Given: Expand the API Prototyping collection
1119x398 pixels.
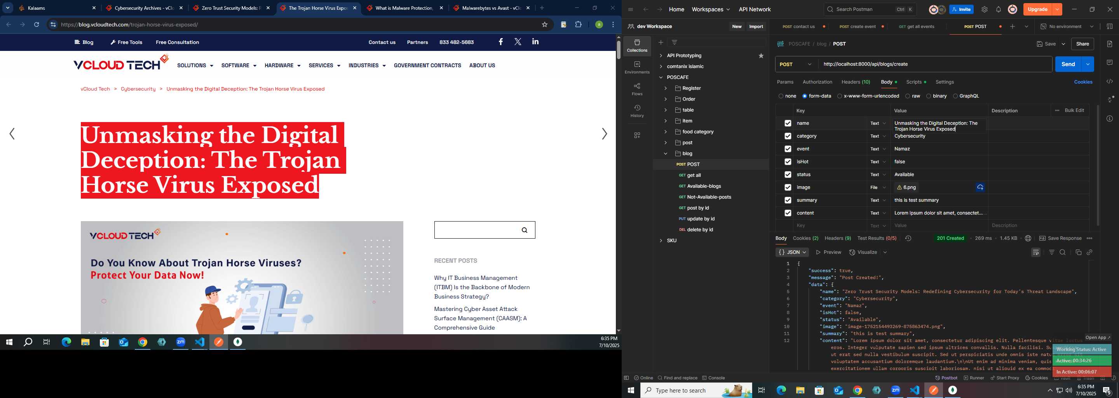Looking at the screenshot, I should (x=661, y=56).
